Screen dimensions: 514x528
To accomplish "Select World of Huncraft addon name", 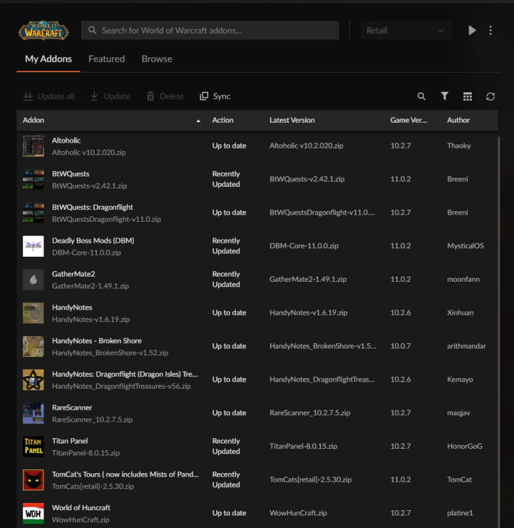I will tap(80, 508).
